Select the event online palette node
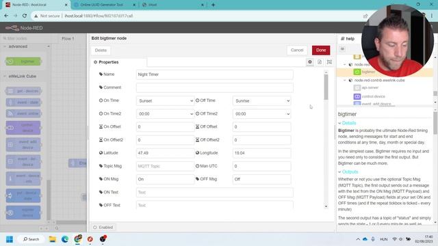The width and height of the screenshot is (438, 246). [x=23, y=114]
